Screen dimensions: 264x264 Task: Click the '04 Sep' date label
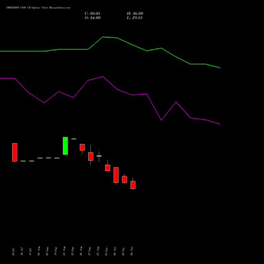point(131,251)
